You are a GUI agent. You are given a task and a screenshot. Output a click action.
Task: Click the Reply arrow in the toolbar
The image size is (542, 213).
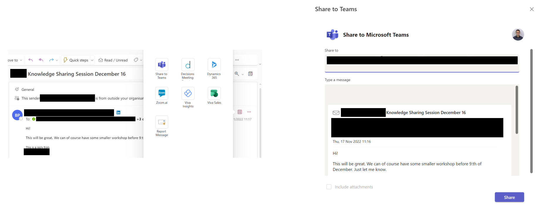click(x=30, y=60)
